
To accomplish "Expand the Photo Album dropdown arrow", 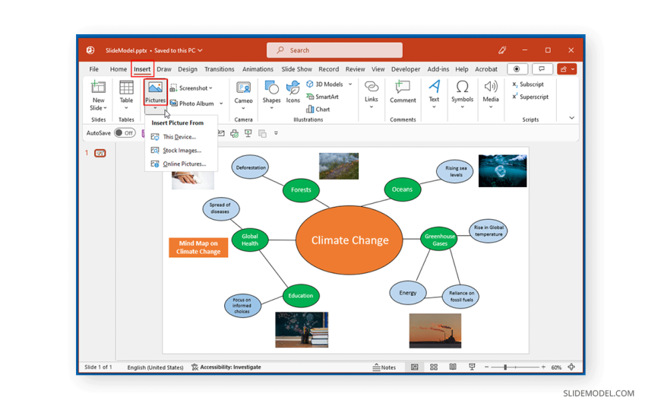I will pos(221,103).
